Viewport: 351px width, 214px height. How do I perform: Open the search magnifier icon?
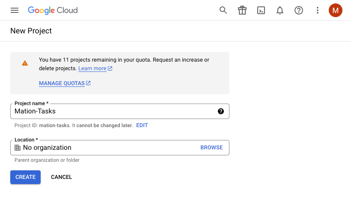(223, 10)
